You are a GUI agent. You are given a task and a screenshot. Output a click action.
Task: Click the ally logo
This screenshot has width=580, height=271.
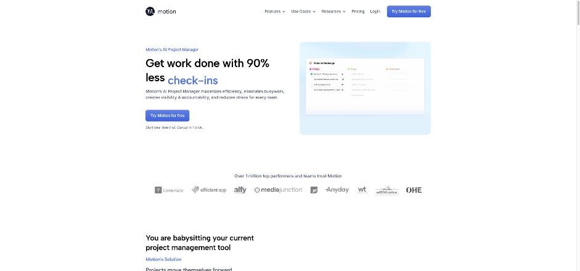240,190
